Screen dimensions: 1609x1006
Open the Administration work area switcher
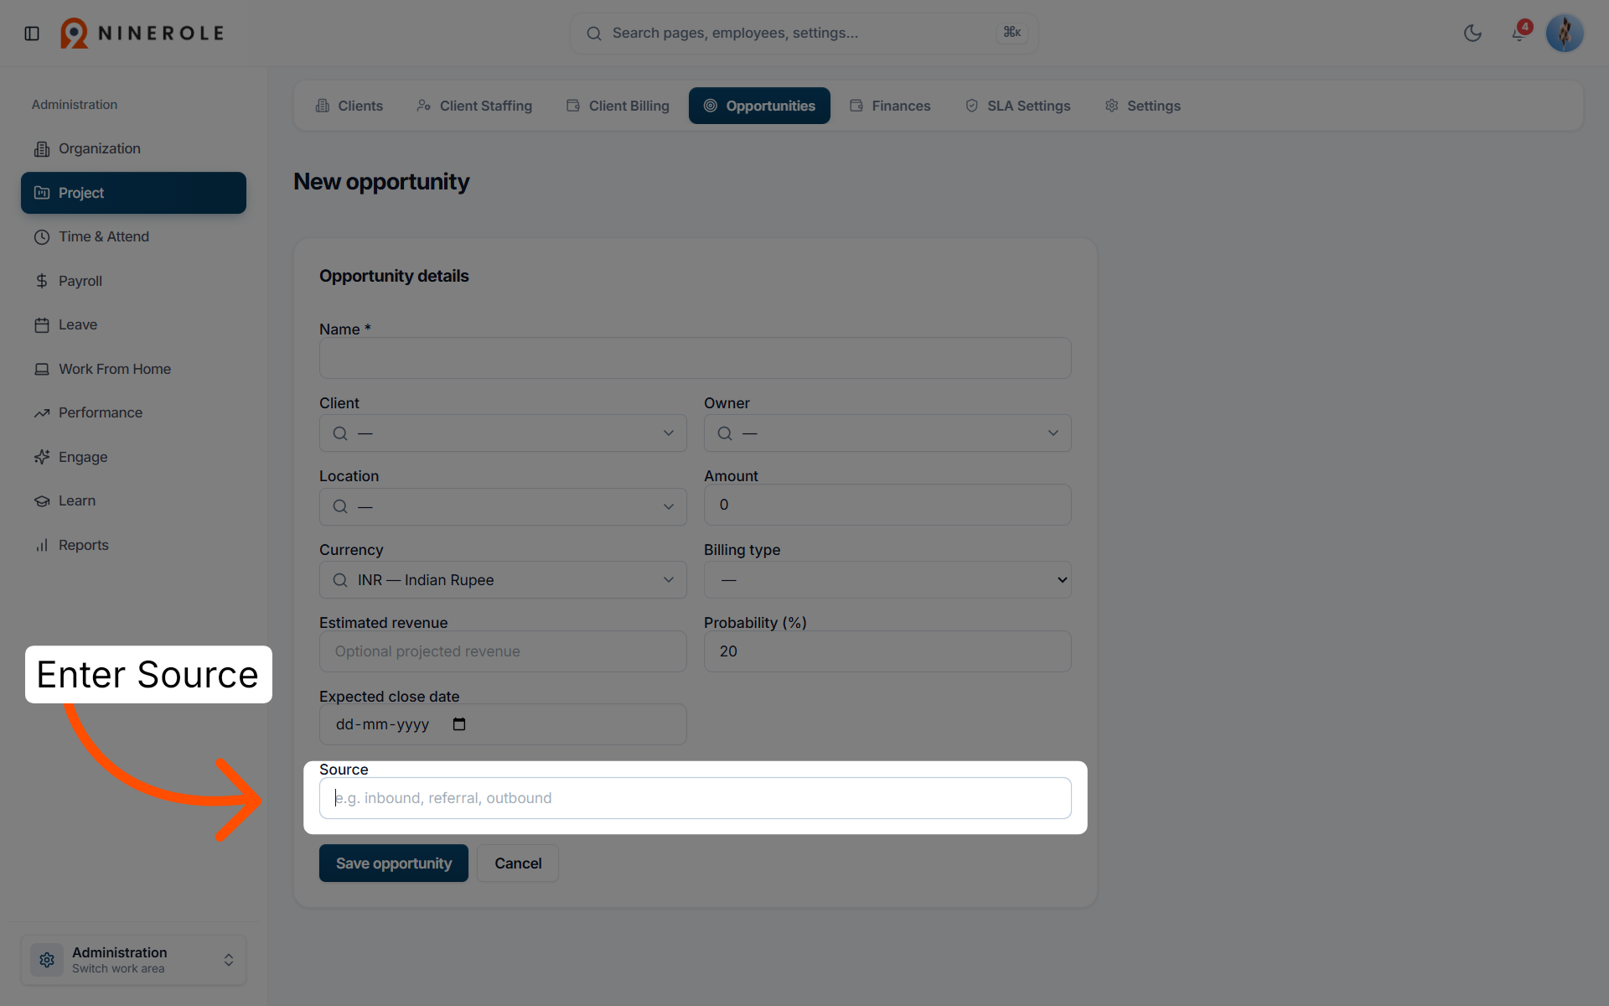pyautogui.click(x=134, y=960)
